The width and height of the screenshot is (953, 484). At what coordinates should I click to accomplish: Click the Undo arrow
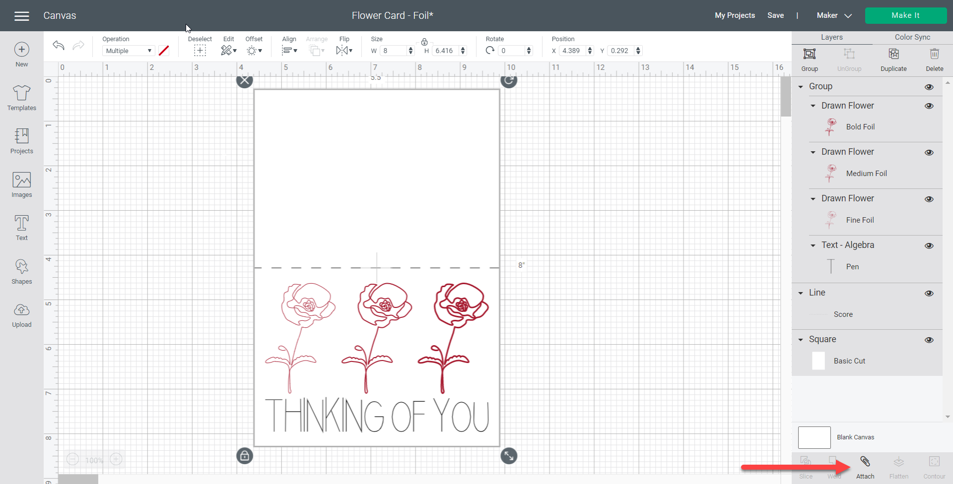(59, 46)
